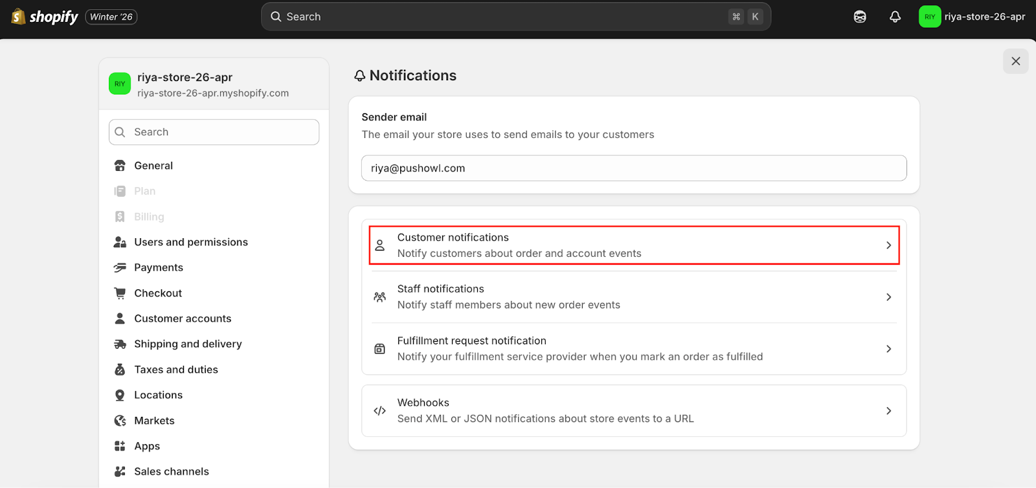Open the Sidekick assistant icon
The width and height of the screenshot is (1036, 488).
860,17
